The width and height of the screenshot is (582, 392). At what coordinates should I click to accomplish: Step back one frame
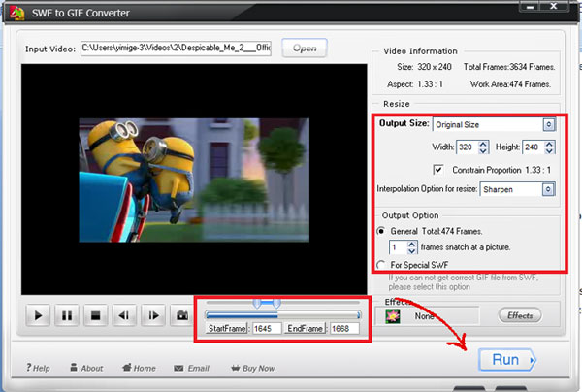[x=124, y=315]
